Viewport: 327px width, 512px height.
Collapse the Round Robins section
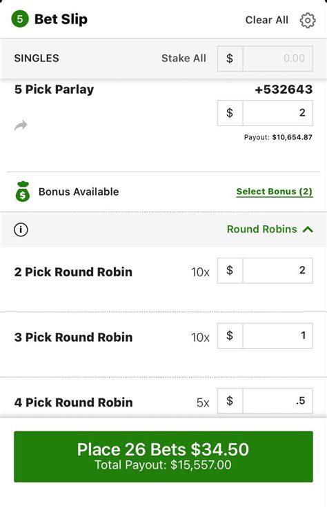pos(270,229)
